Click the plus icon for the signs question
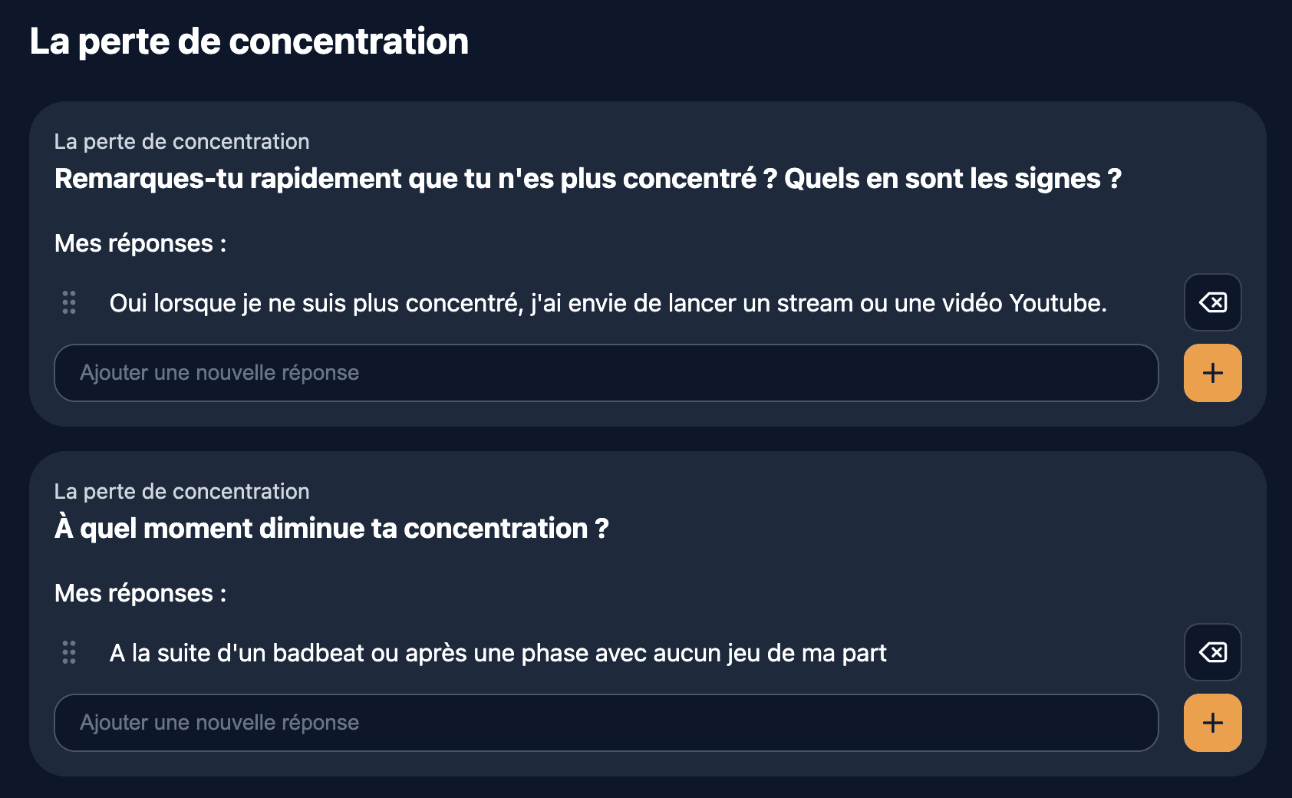The height and width of the screenshot is (798, 1292). point(1212,373)
